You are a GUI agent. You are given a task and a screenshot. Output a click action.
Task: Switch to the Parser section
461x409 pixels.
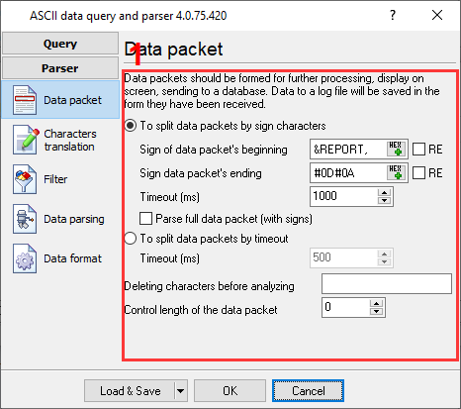60,68
